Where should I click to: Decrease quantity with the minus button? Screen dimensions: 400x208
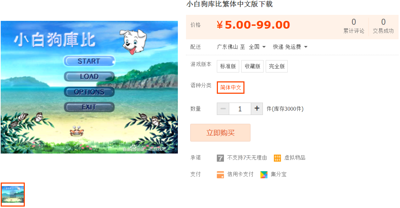223,109
